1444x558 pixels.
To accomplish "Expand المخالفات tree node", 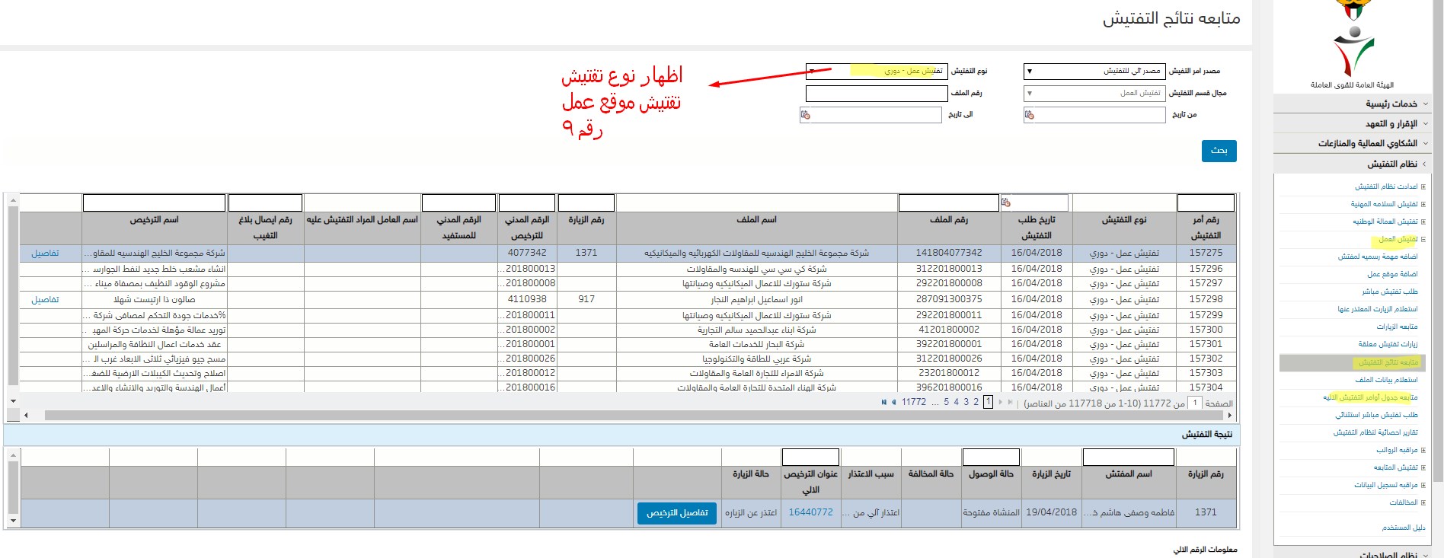I will pos(1423,502).
